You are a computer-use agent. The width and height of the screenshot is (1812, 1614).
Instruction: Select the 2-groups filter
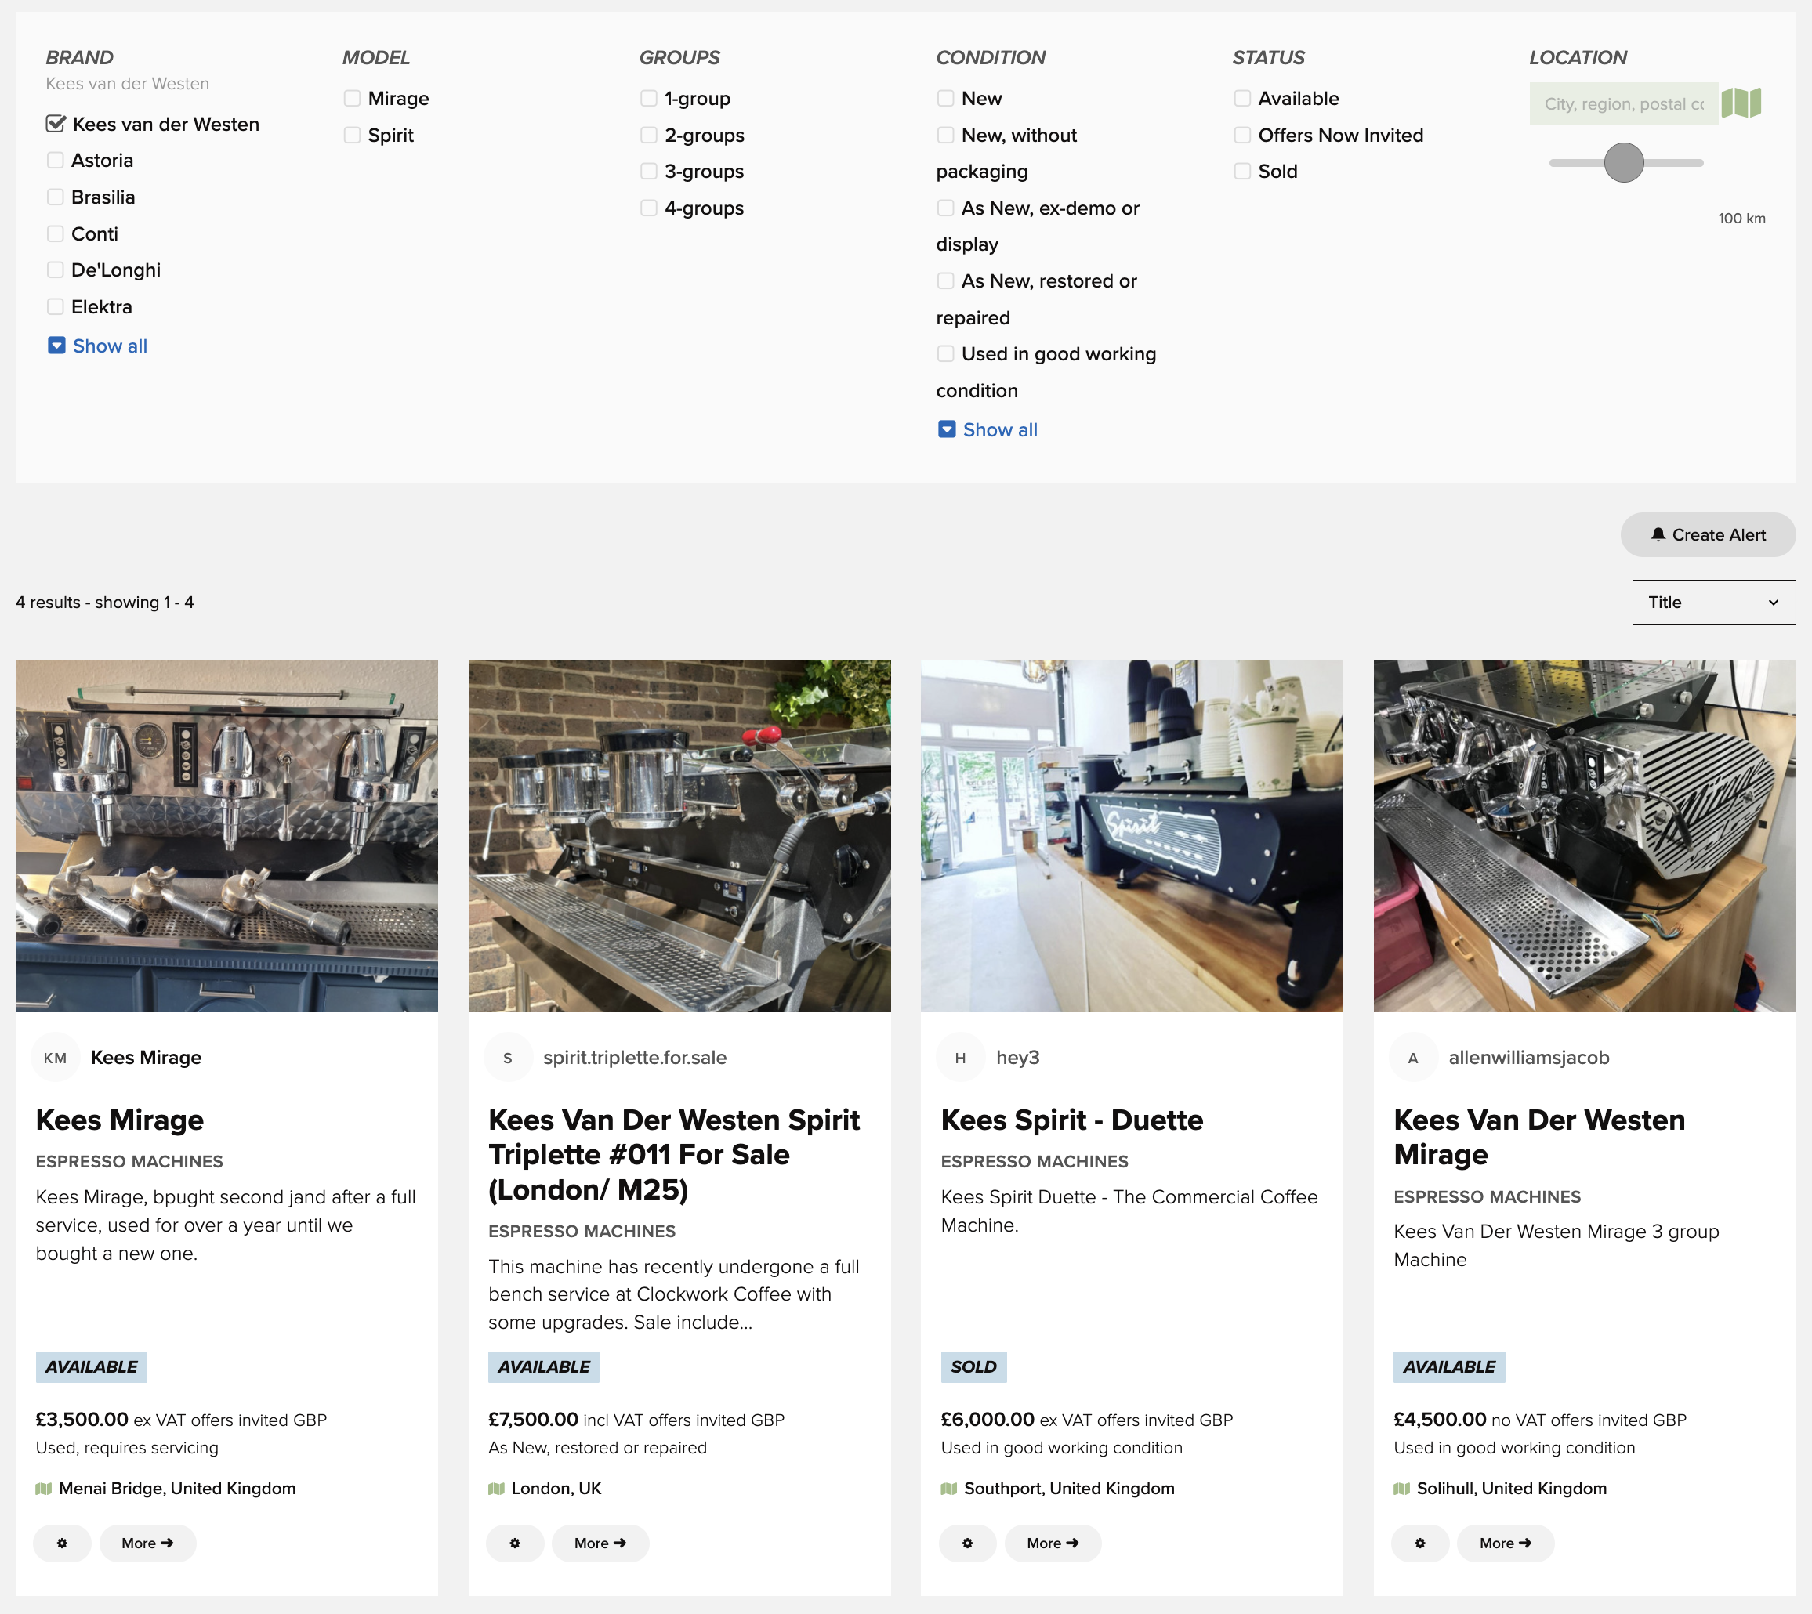point(649,135)
